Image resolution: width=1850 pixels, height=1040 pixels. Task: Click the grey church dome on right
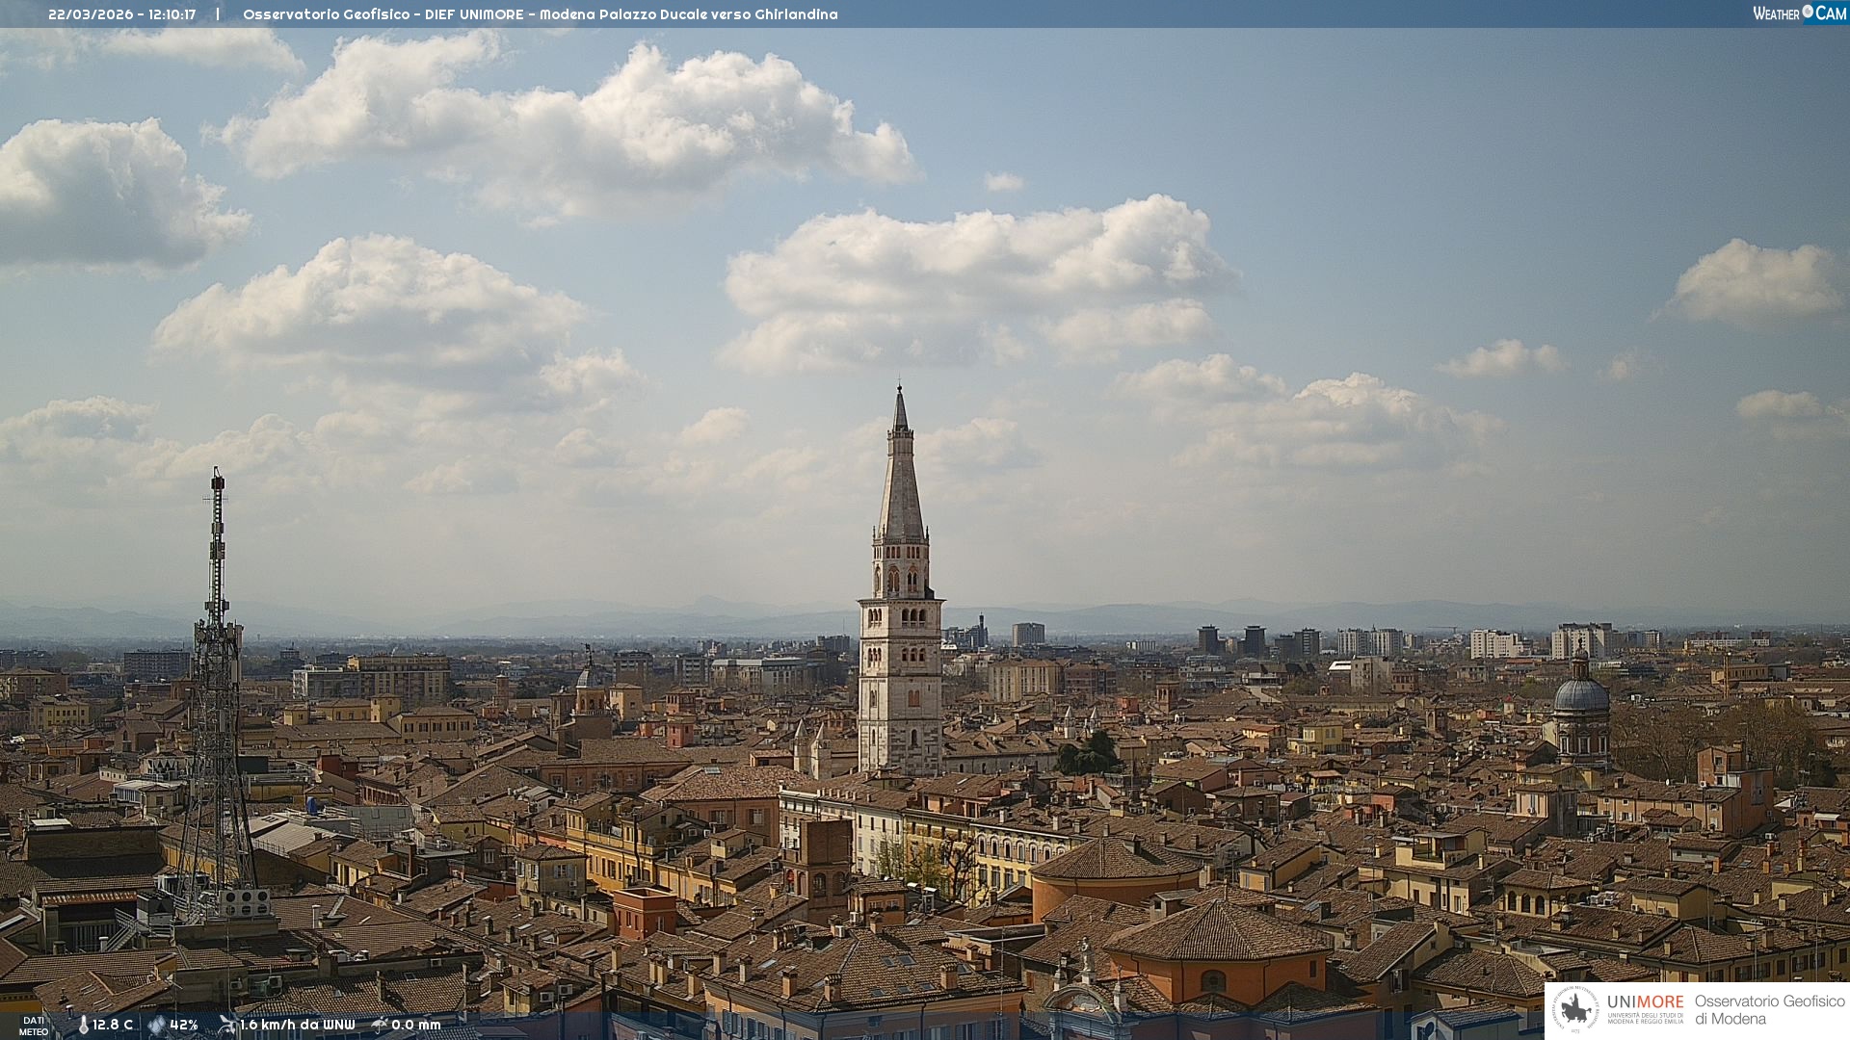1581,695
